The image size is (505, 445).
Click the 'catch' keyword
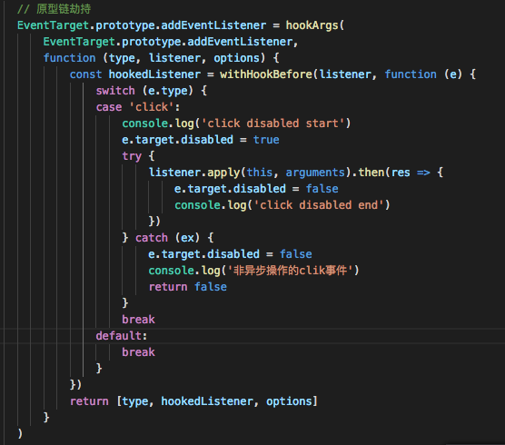pos(152,238)
